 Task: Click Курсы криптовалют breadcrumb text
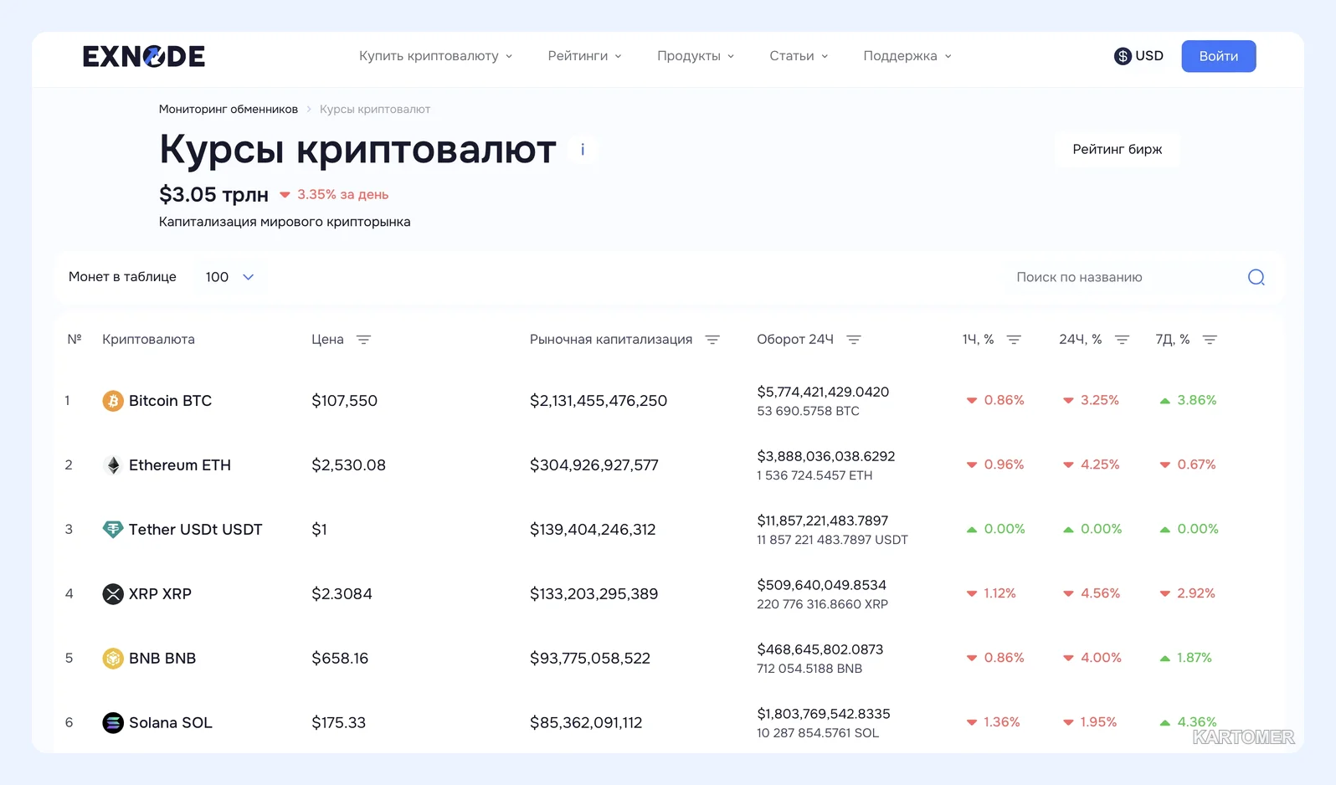pos(375,110)
